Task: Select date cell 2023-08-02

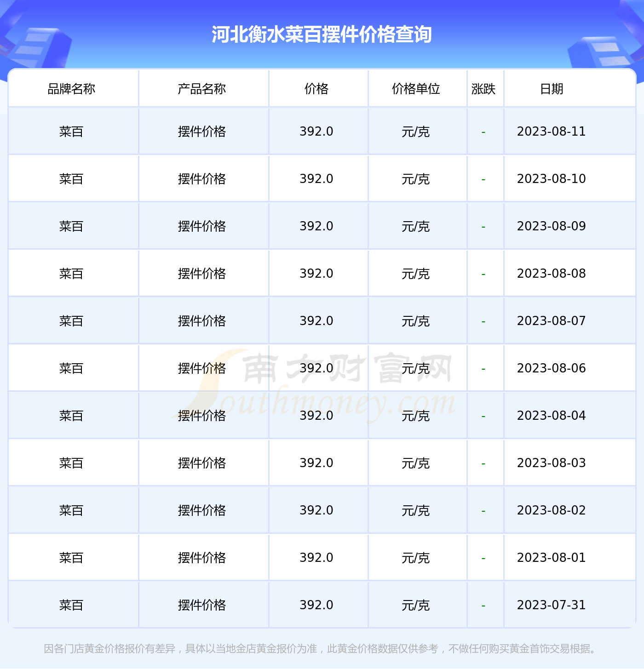Action: point(552,510)
